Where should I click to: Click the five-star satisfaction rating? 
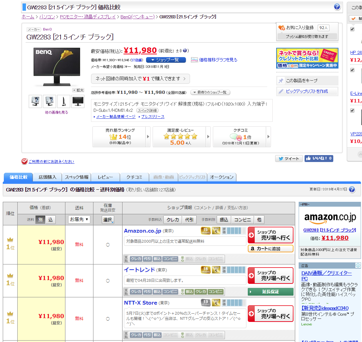[x=181, y=136]
